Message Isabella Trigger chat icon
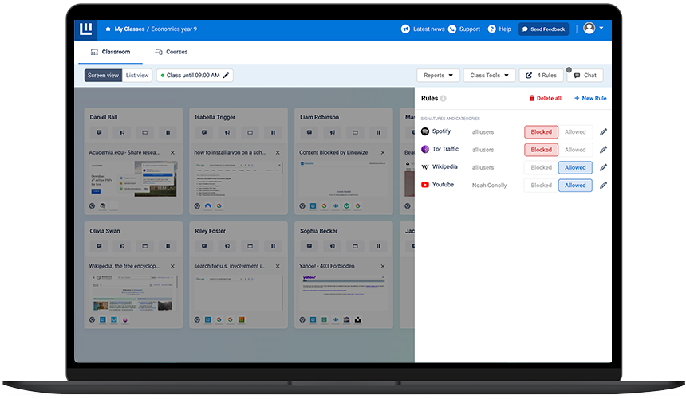 pos(204,132)
